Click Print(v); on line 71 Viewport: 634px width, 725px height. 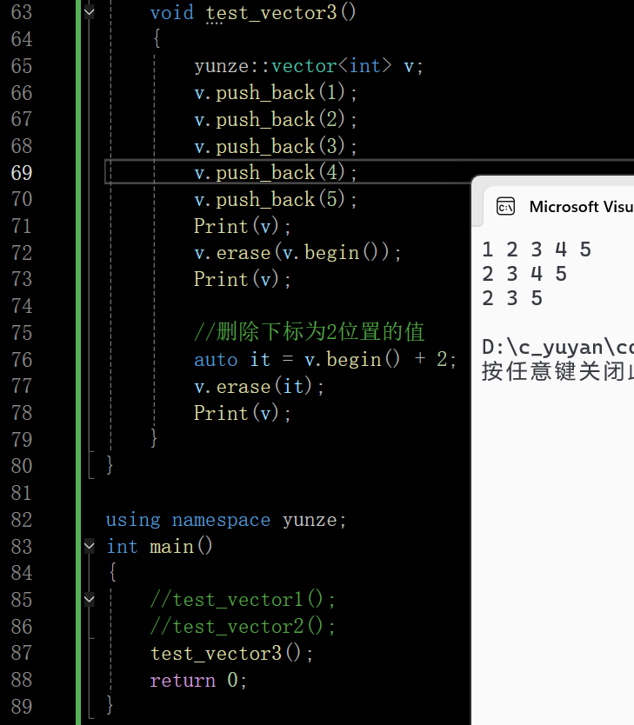[243, 226]
